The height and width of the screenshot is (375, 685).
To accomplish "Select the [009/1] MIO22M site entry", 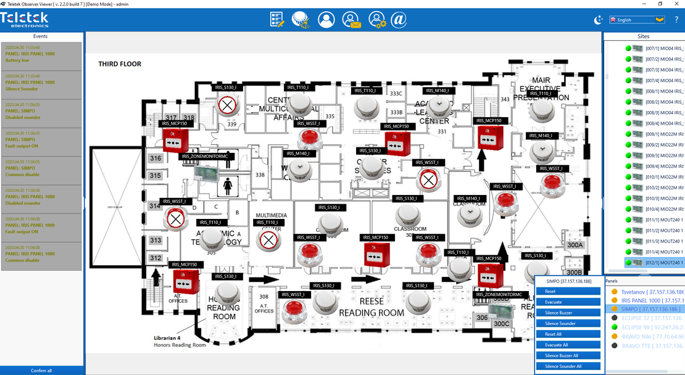I will pyautogui.click(x=654, y=134).
